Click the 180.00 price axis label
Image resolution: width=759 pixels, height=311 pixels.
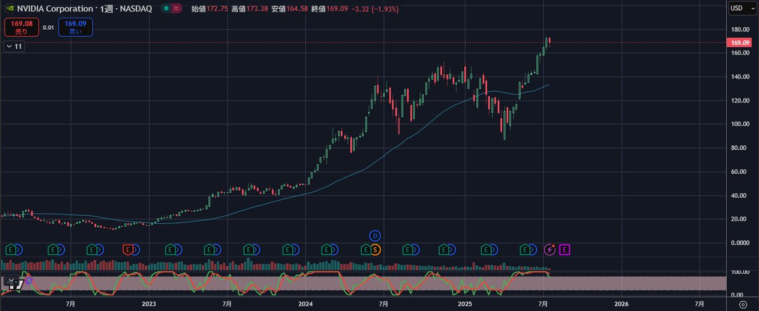739,30
